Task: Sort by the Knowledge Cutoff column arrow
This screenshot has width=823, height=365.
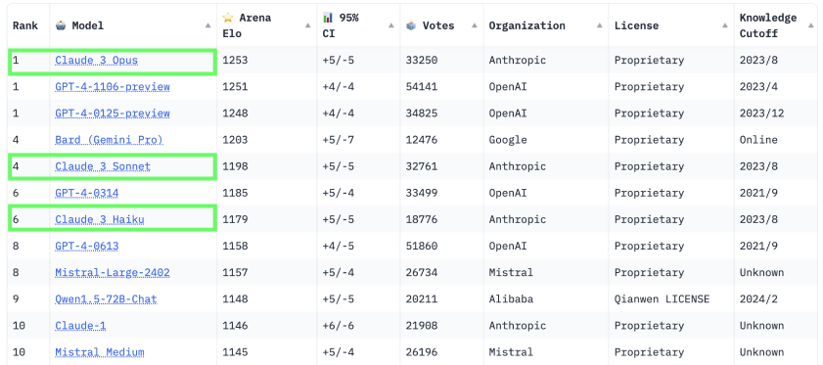Action: pos(811,25)
